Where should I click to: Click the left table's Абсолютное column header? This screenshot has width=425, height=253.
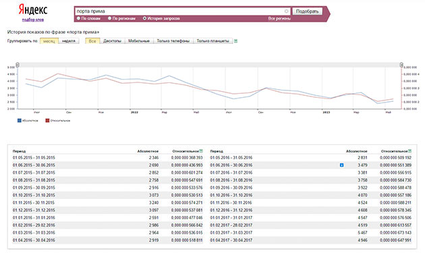point(148,151)
